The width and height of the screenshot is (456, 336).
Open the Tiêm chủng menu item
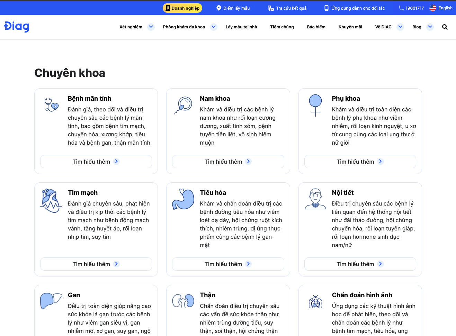(282, 27)
